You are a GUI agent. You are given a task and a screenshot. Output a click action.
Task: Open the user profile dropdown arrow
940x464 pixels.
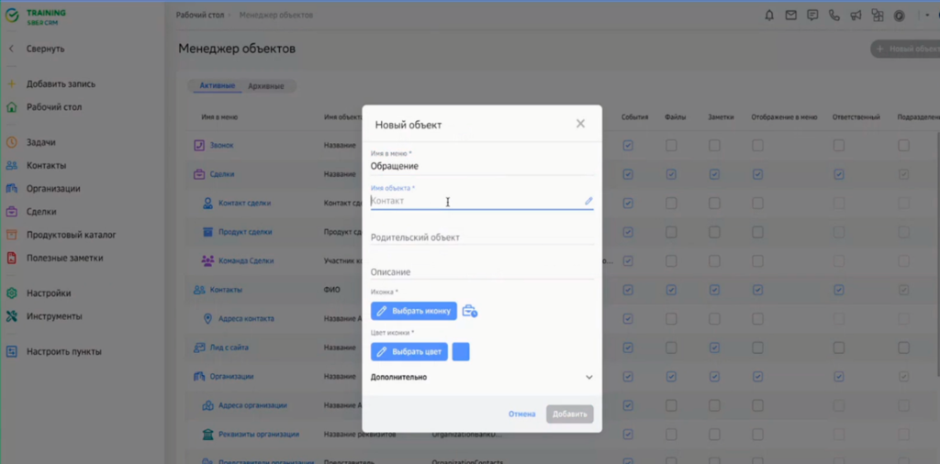click(x=927, y=16)
